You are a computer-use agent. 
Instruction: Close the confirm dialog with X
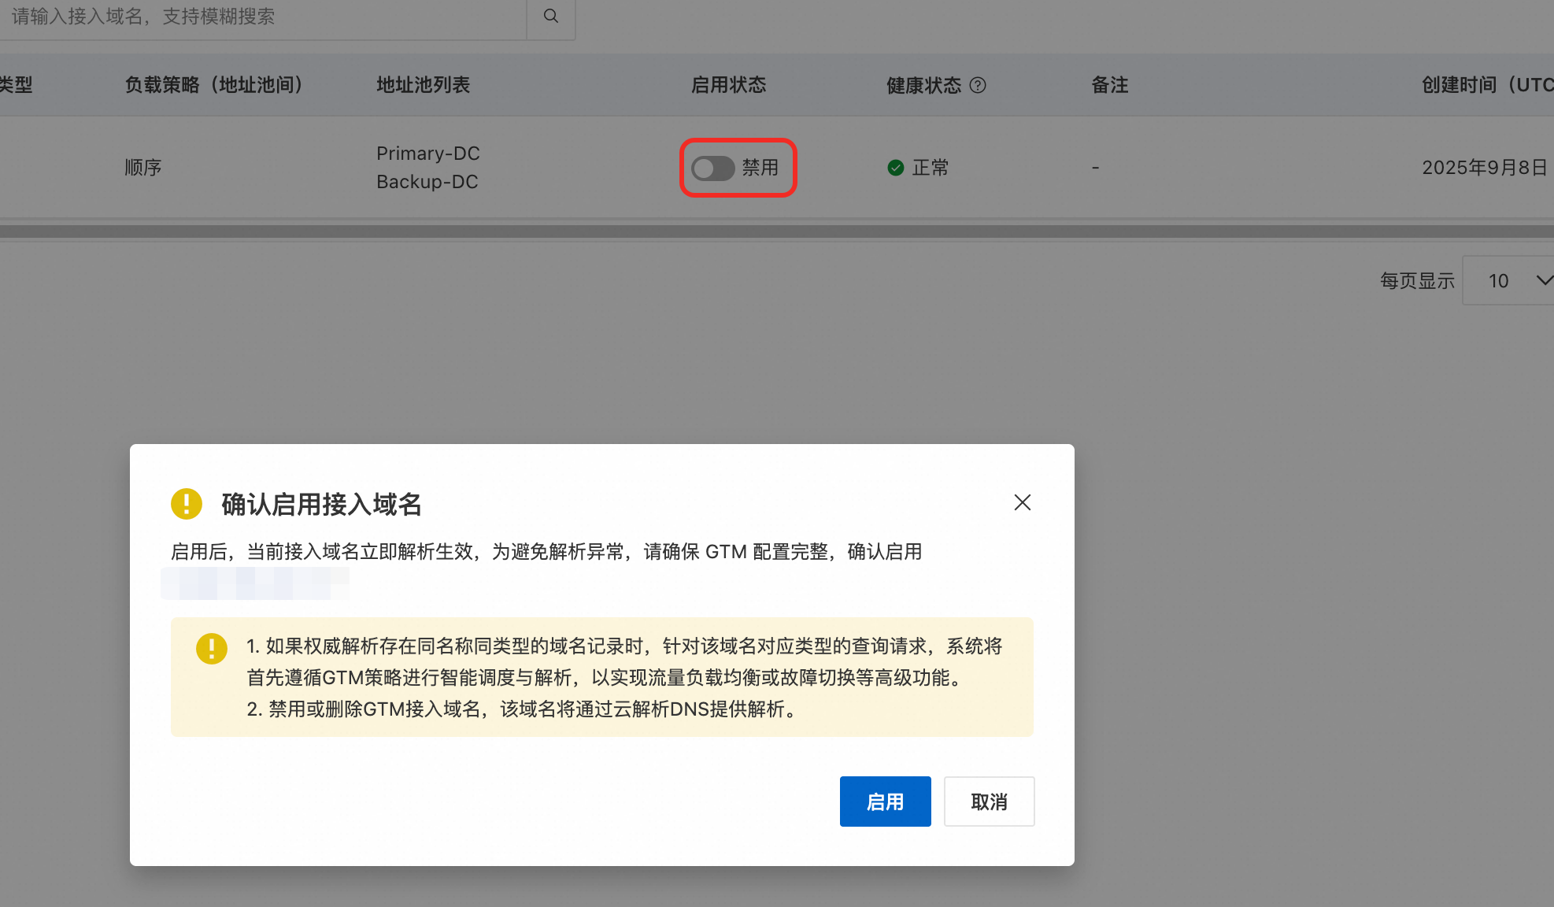click(1022, 502)
